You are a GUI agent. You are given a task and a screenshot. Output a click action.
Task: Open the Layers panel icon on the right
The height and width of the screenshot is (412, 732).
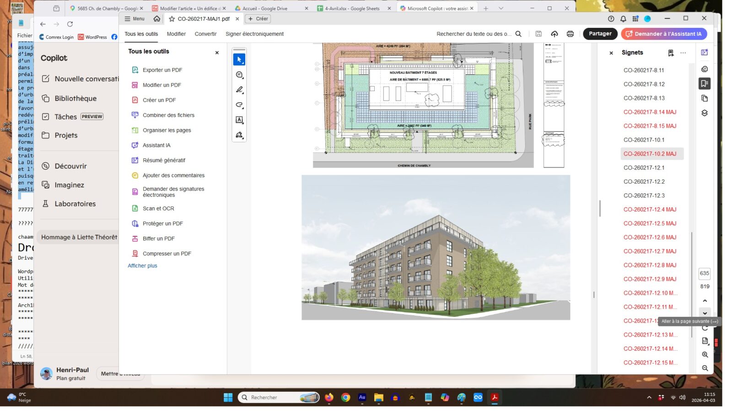coord(705,112)
